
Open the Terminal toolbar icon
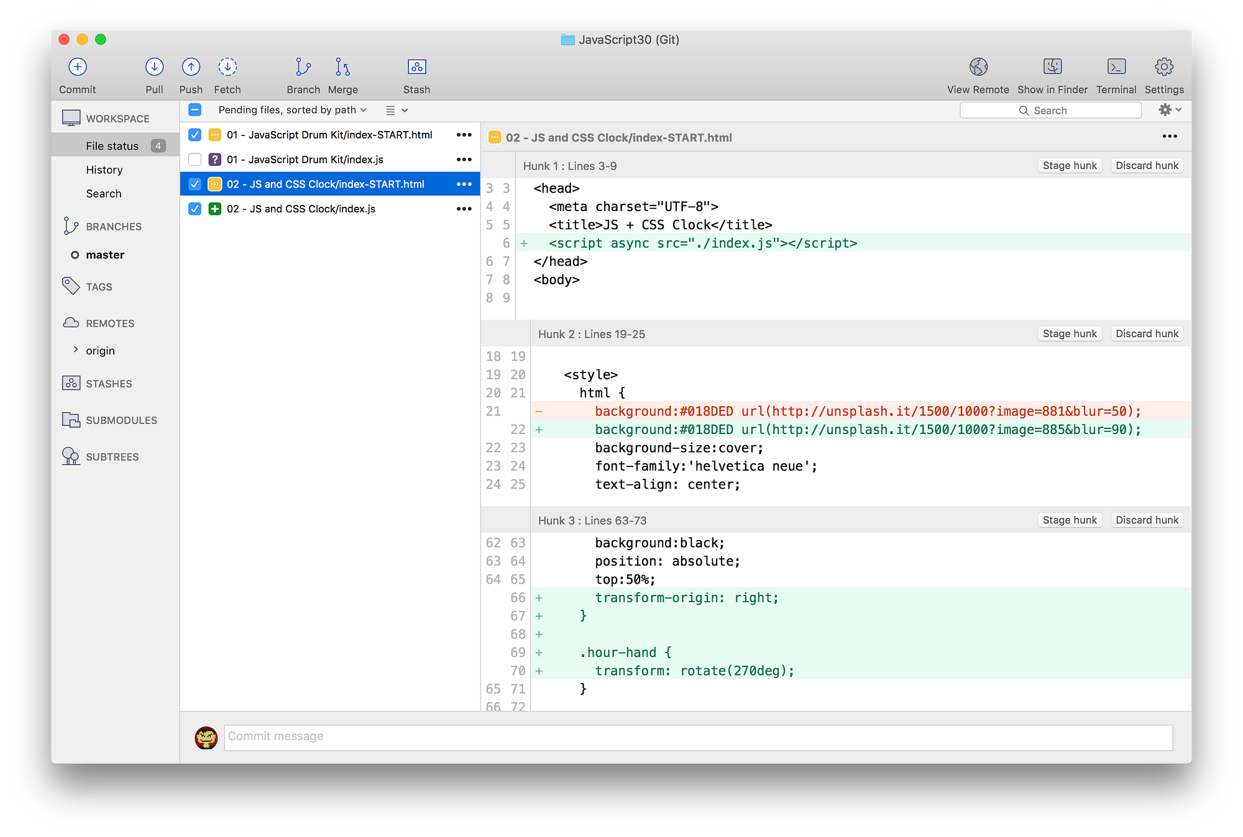click(x=1116, y=66)
